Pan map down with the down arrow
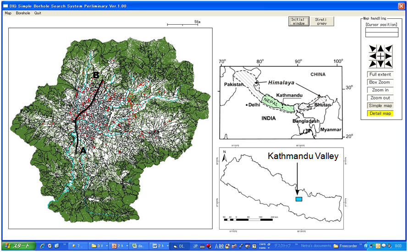This screenshot has width=408, height=252. click(380, 64)
